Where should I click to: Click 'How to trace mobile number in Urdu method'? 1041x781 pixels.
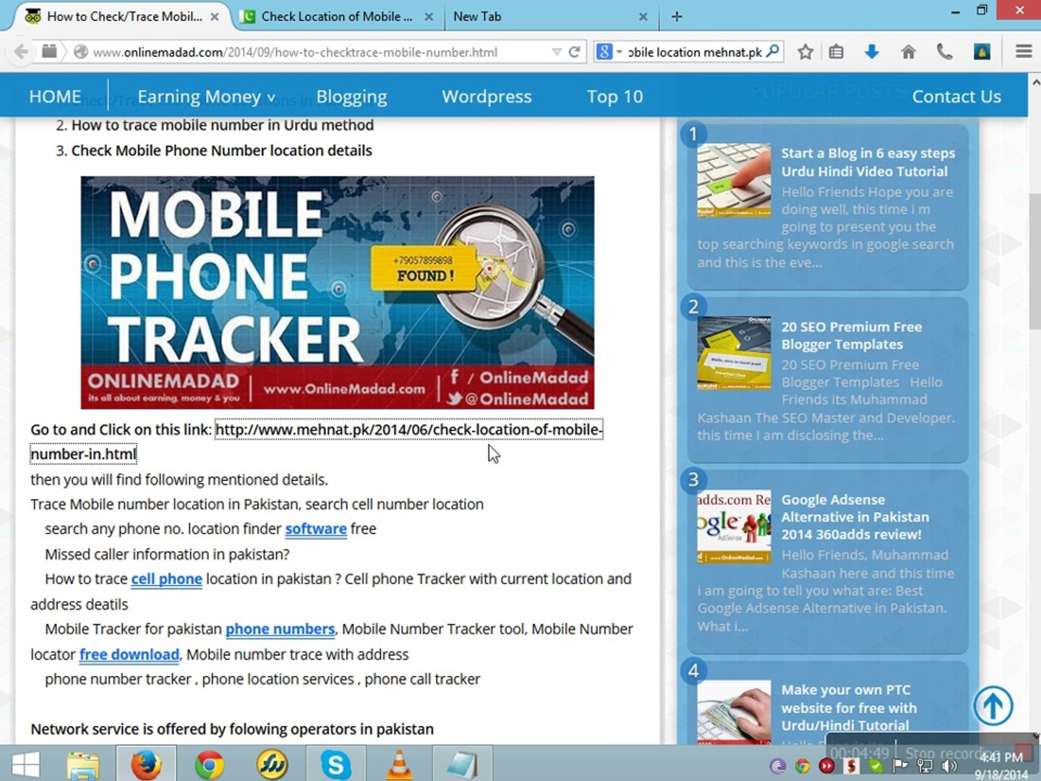[x=223, y=125]
